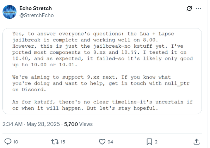This screenshot has height=148, width=210.
Task: Open the @StretchEcho handle link
Action: (37, 15)
